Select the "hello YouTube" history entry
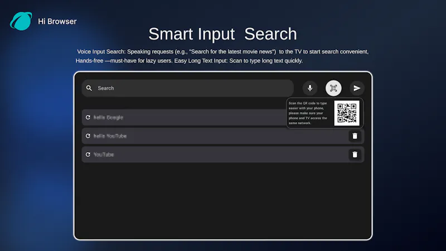The width and height of the screenshot is (446, 251). (x=222, y=136)
